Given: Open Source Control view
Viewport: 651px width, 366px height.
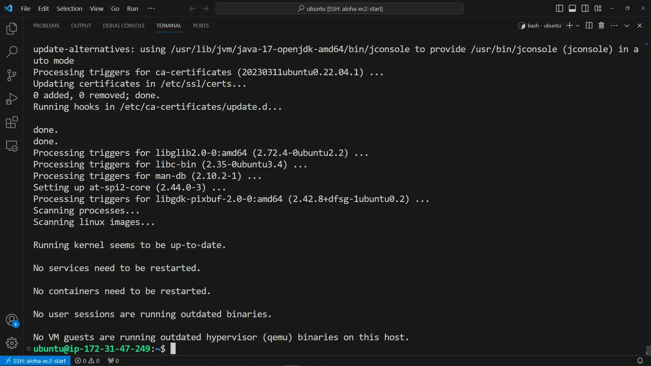Looking at the screenshot, I should (x=12, y=75).
